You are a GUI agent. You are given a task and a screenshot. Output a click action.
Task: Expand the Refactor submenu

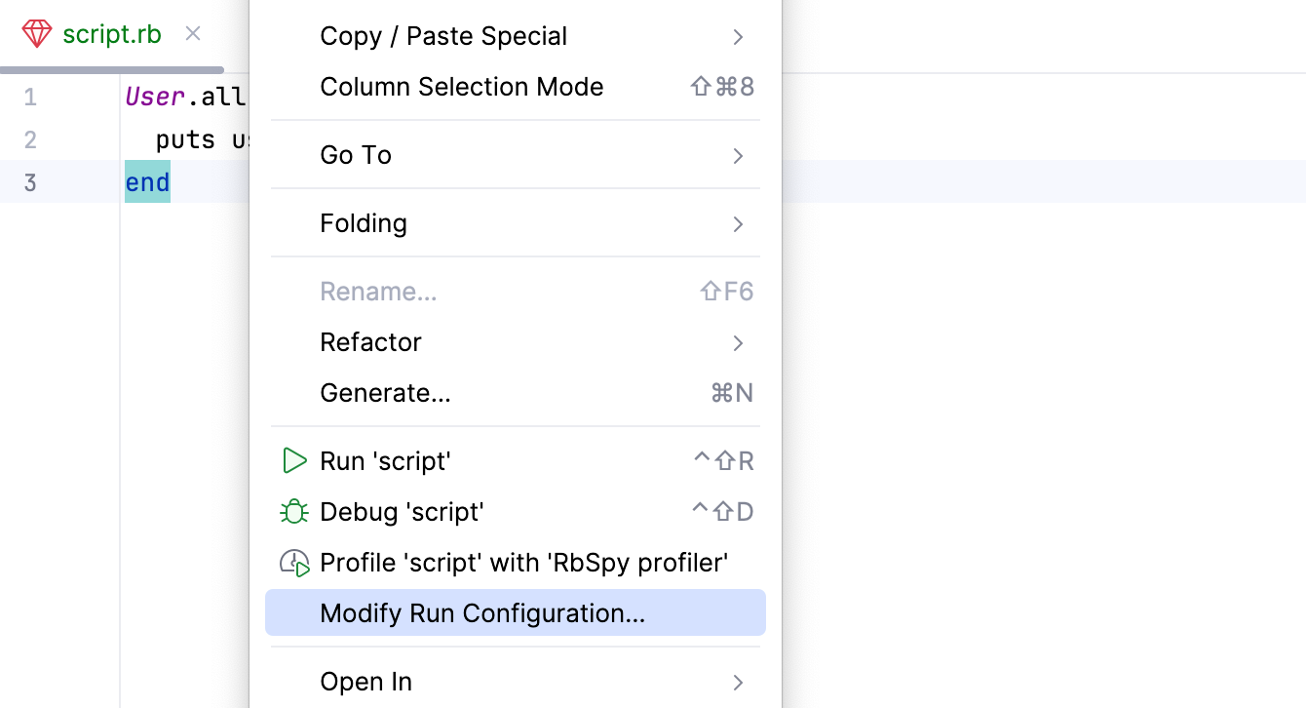pos(370,342)
